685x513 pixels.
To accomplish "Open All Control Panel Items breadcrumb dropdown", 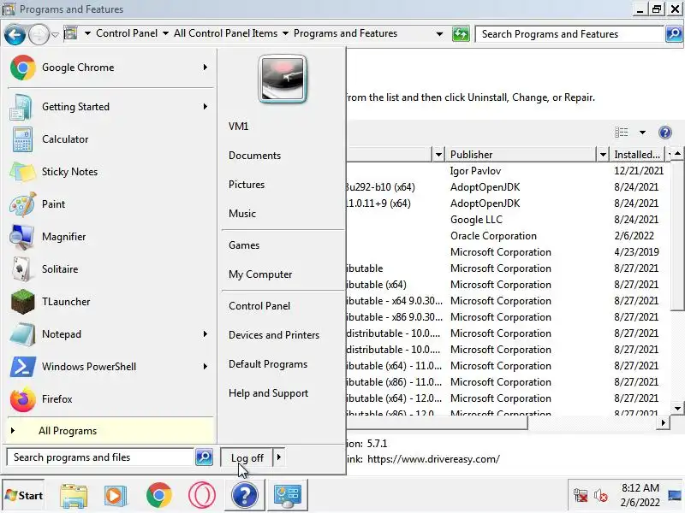I will tap(285, 33).
